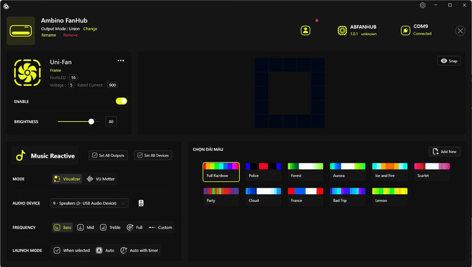Open the user profile icon

point(305,30)
